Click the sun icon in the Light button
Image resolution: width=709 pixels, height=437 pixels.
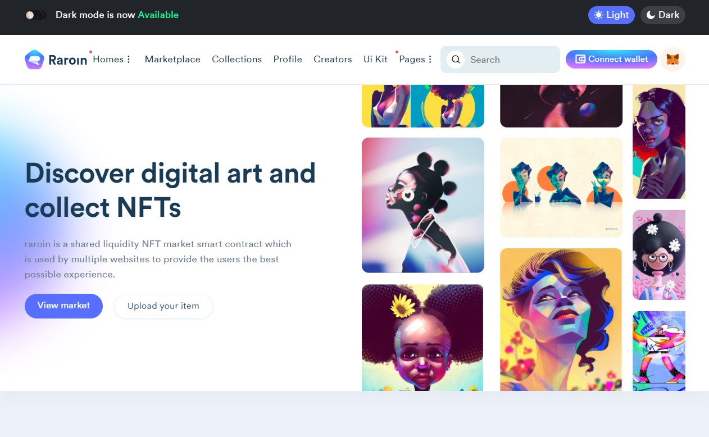[598, 15]
